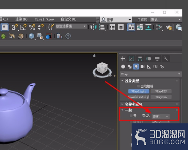The height and width of the screenshot is (150, 188).
Task: Toggle the Layer Explorer icon
Action: 121,27
